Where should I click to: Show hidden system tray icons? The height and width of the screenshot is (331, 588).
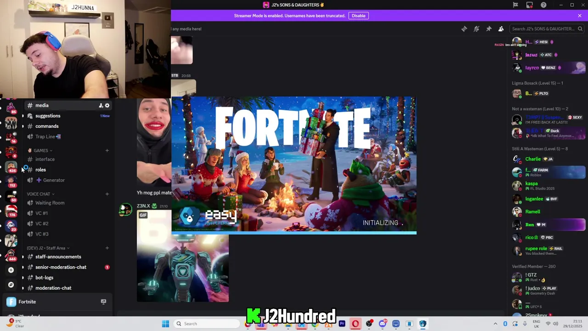pos(495,324)
